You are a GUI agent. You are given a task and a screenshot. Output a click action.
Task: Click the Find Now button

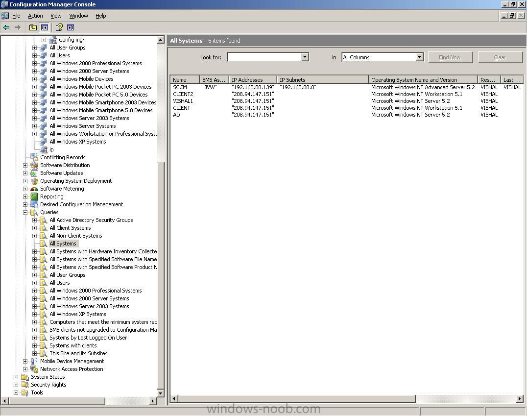coord(451,57)
